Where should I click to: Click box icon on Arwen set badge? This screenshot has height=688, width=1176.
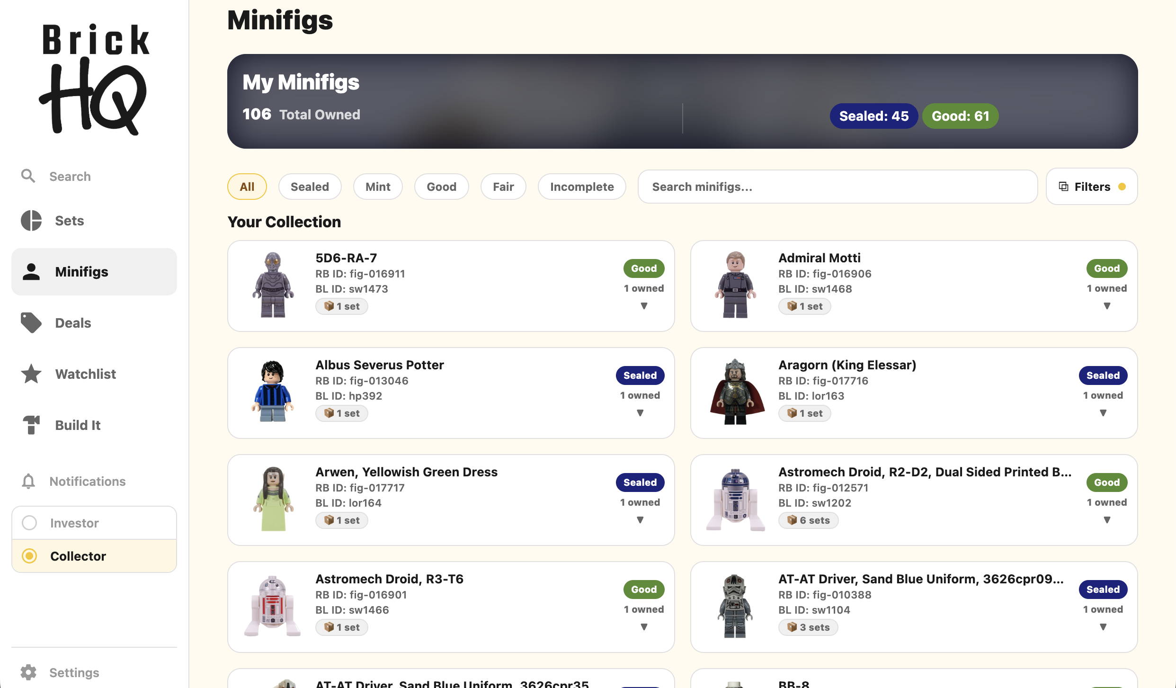(x=329, y=520)
